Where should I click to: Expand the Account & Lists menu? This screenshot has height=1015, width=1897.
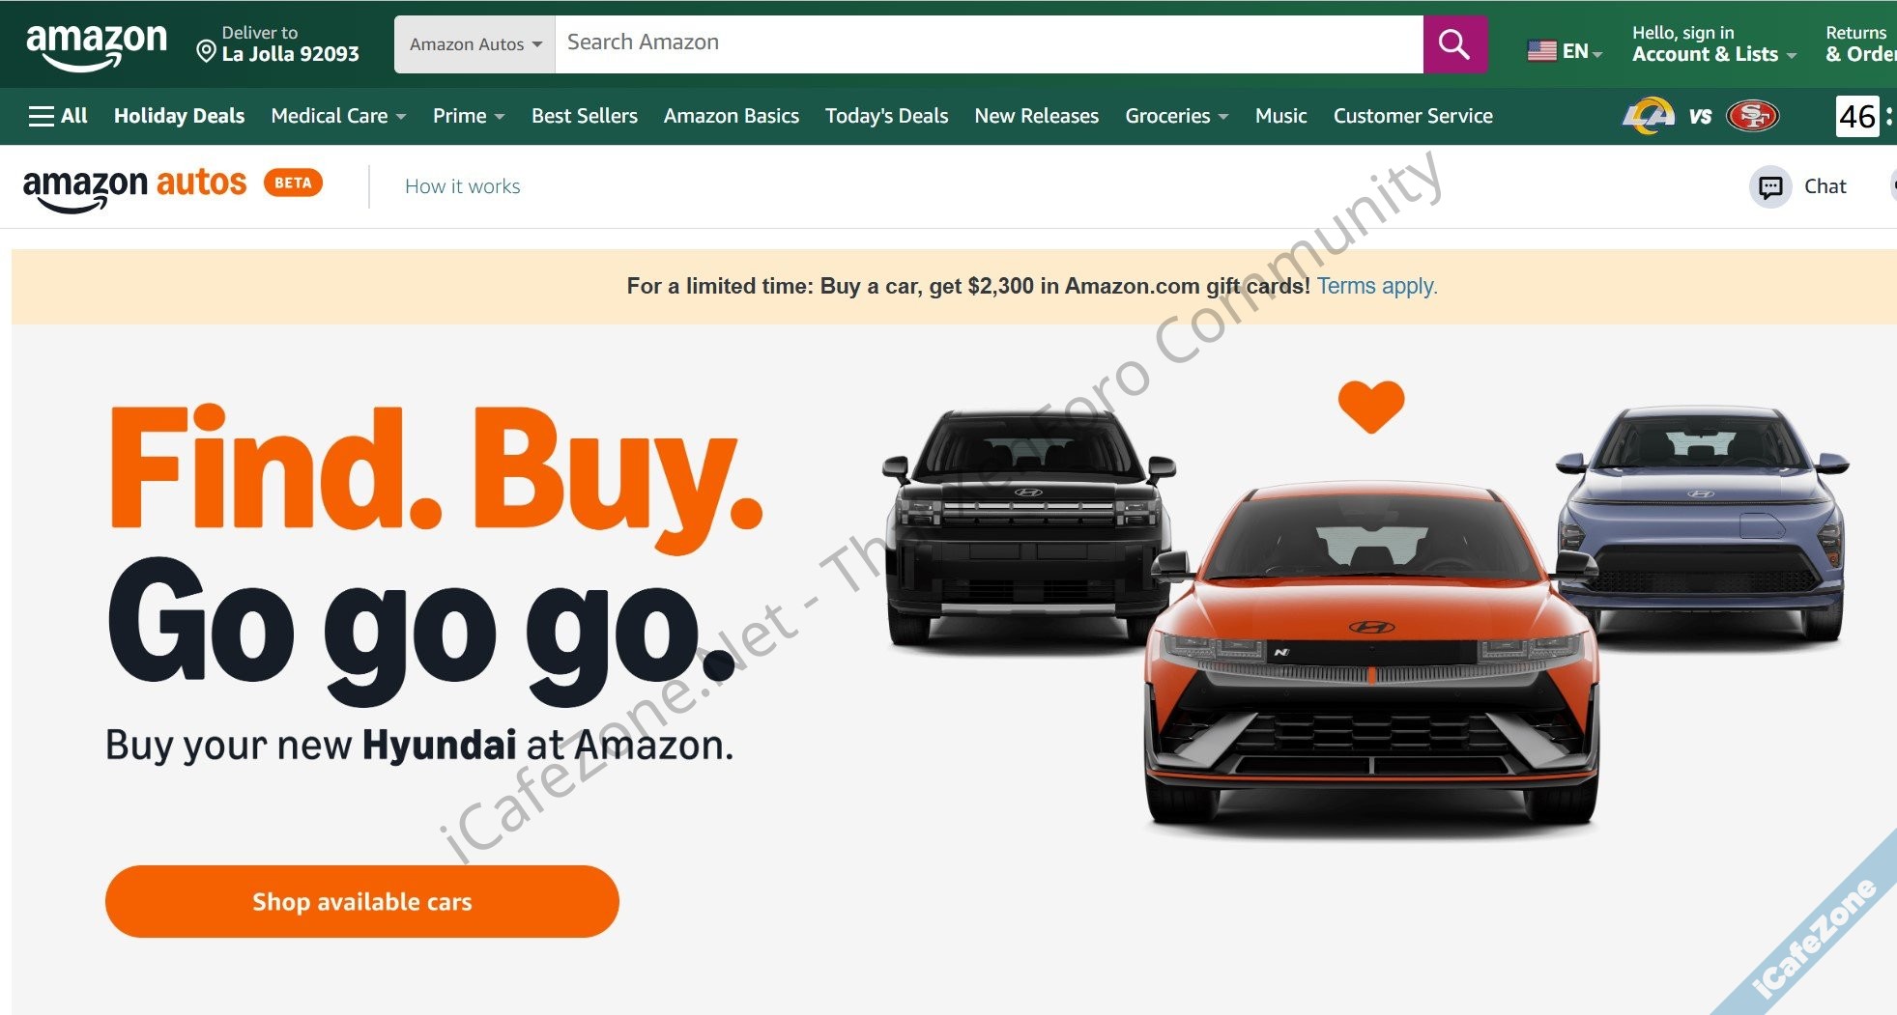pyautogui.click(x=1714, y=44)
